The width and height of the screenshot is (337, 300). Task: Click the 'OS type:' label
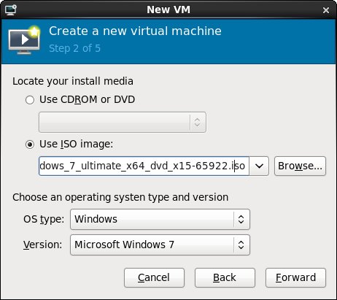44,219
